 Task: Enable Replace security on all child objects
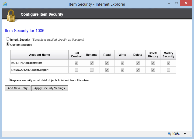8,80
